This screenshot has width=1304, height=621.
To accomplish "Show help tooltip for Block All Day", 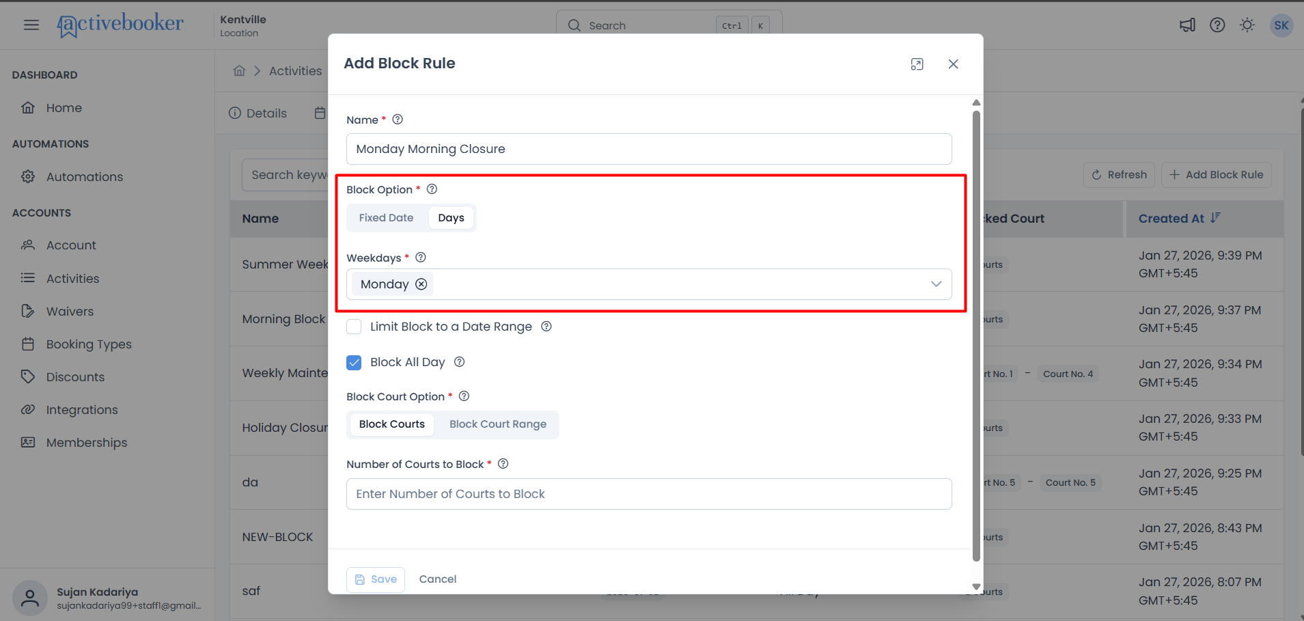I will pyautogui.click(x=460, y=362).
